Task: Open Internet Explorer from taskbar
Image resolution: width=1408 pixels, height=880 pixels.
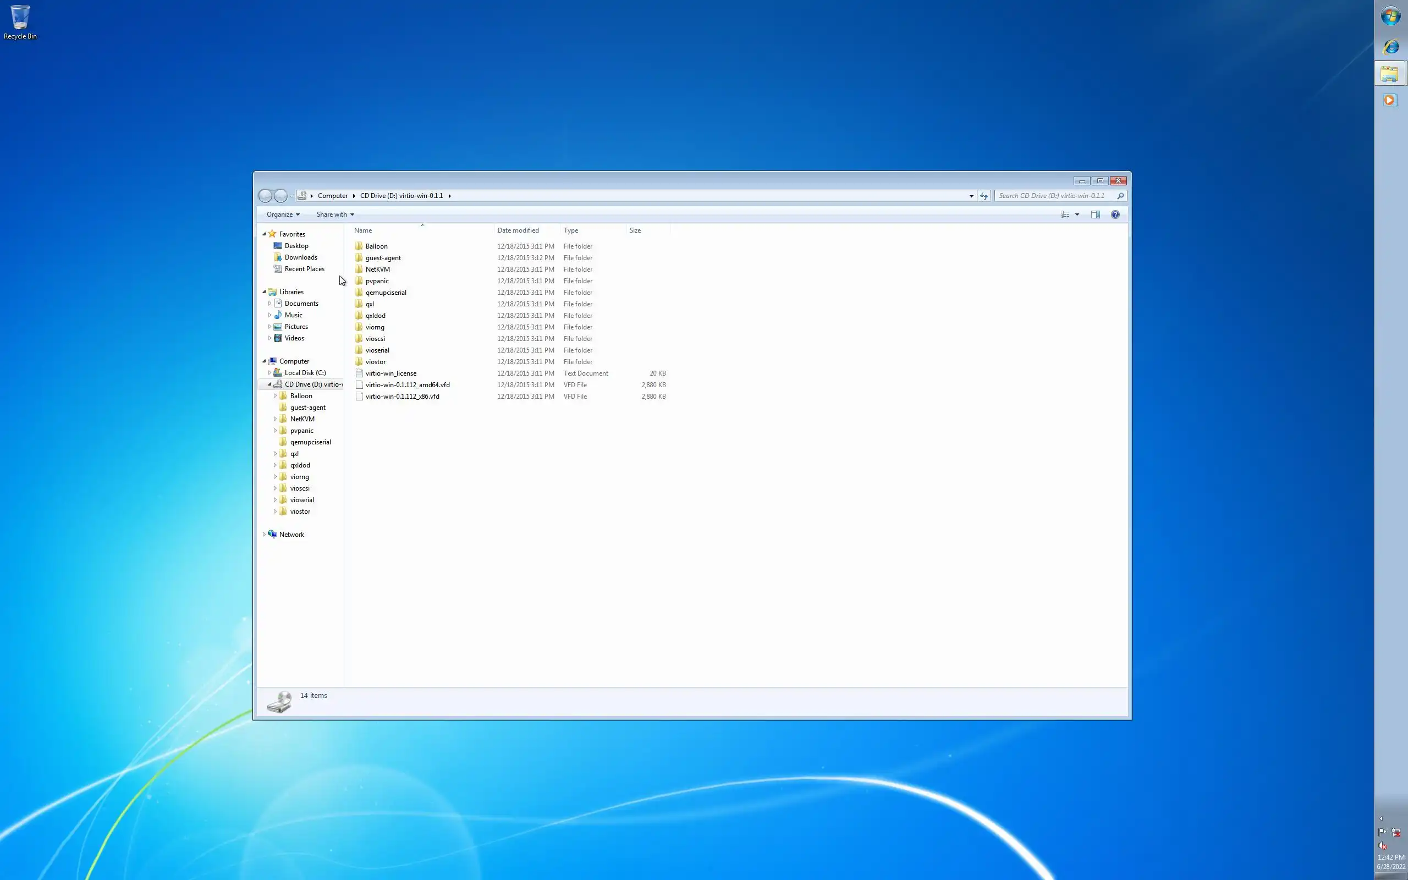Action: tap(1390, 47)
